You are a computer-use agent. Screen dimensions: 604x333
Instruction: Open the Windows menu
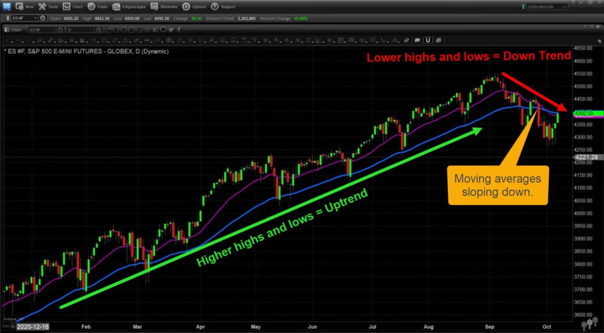point(164,6)
